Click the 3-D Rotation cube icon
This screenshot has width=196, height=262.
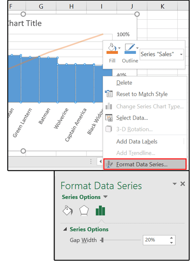pos(109,129)
